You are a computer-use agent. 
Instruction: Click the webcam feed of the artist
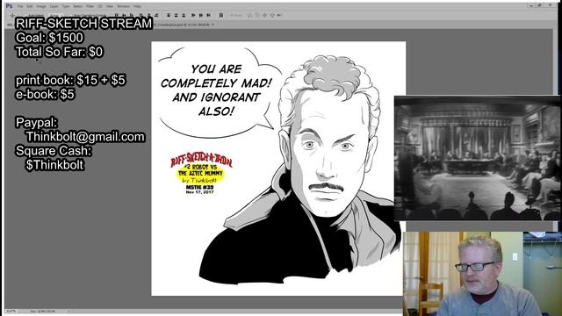(482, 274)
